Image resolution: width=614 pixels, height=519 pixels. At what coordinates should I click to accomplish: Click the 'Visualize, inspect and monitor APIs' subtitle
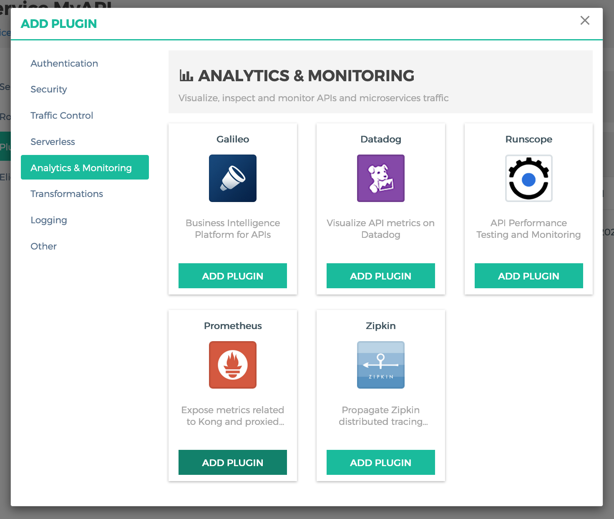tap(314, 98)
